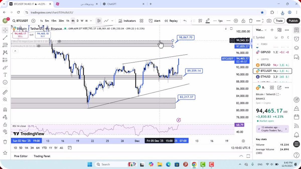Select the crosshair cursor tool
The height and width of the screenshot is (169, 301).
click(x=5, y=30)
